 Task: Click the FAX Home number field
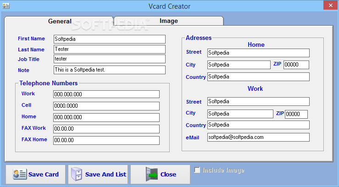click(106, 140)
